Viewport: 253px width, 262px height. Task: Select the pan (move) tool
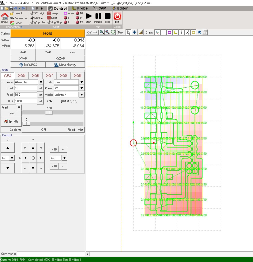[x=134, y=32]
